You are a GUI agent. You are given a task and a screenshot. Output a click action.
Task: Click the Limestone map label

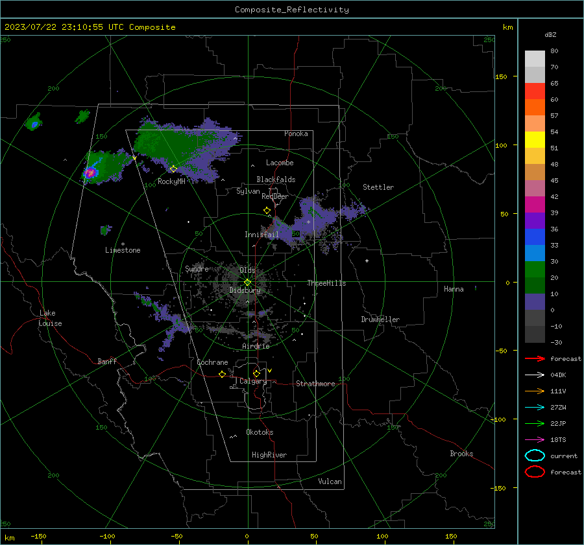coord(123,250)
